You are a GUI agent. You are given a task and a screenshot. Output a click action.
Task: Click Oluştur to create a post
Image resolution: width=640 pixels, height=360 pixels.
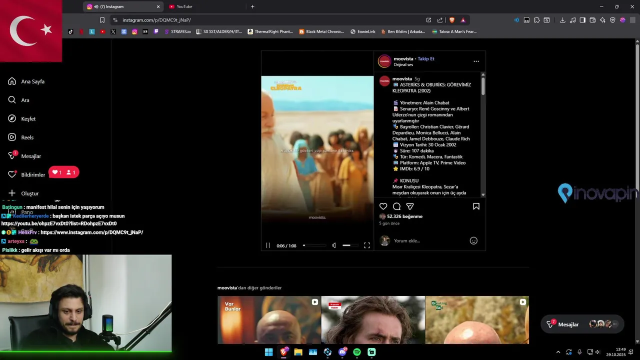pos(23,193)
